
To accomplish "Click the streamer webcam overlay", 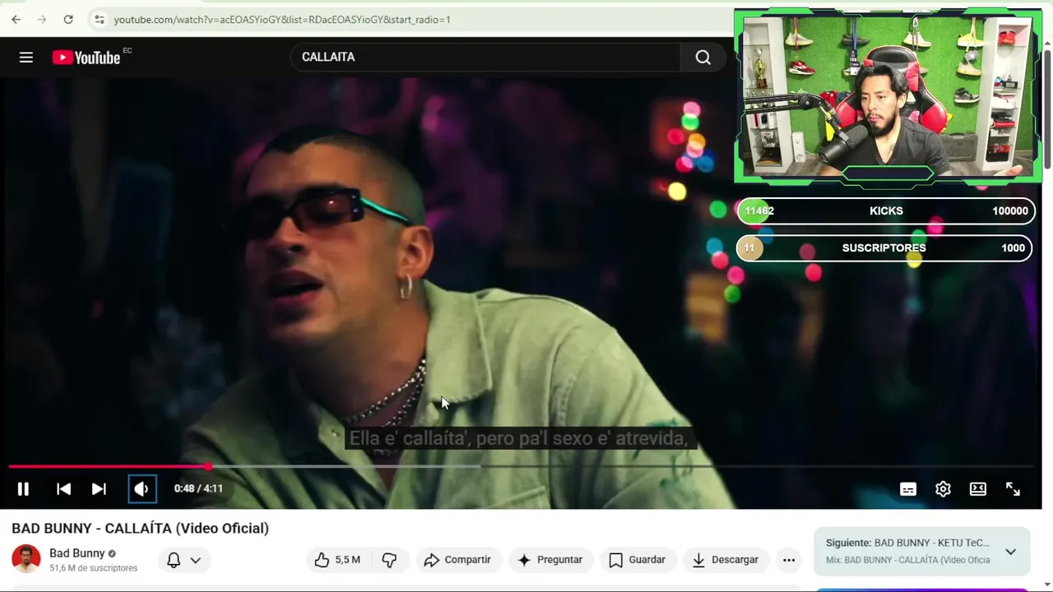I will [x=888, y=95].
